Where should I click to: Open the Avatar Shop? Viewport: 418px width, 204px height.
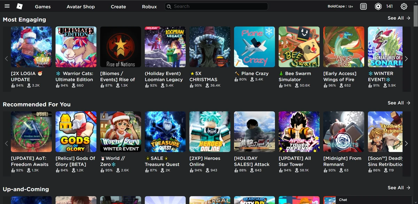[x=80, y=6]
